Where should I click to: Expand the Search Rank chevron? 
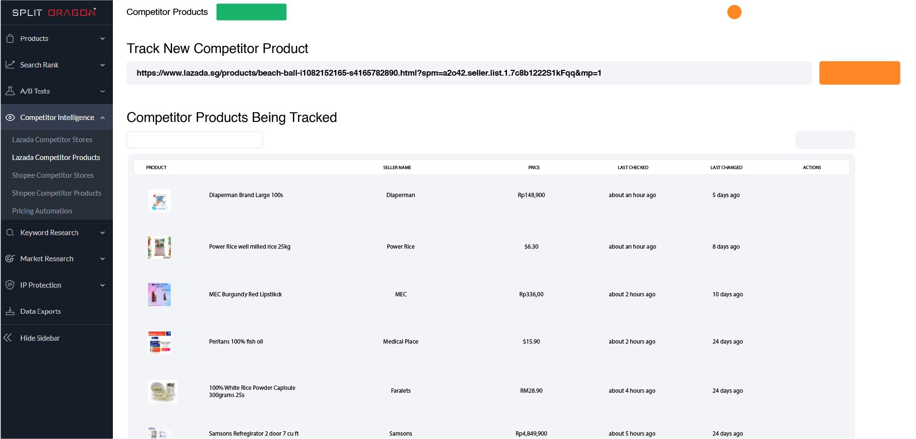(x=102, y=65)
